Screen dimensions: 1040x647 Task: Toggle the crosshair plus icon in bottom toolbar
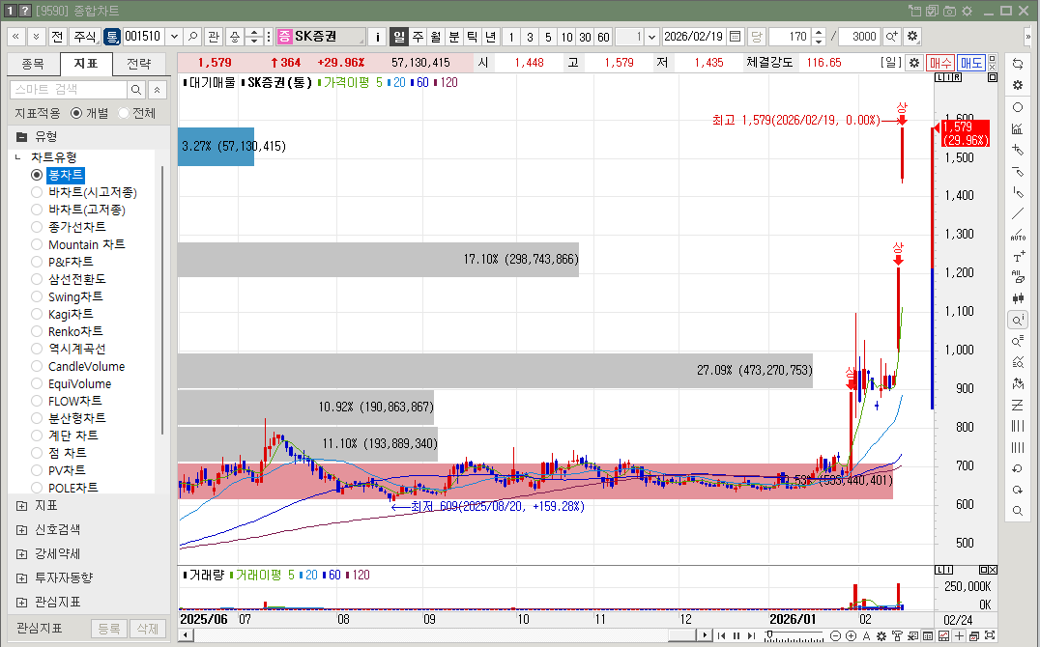coord(959,635)
